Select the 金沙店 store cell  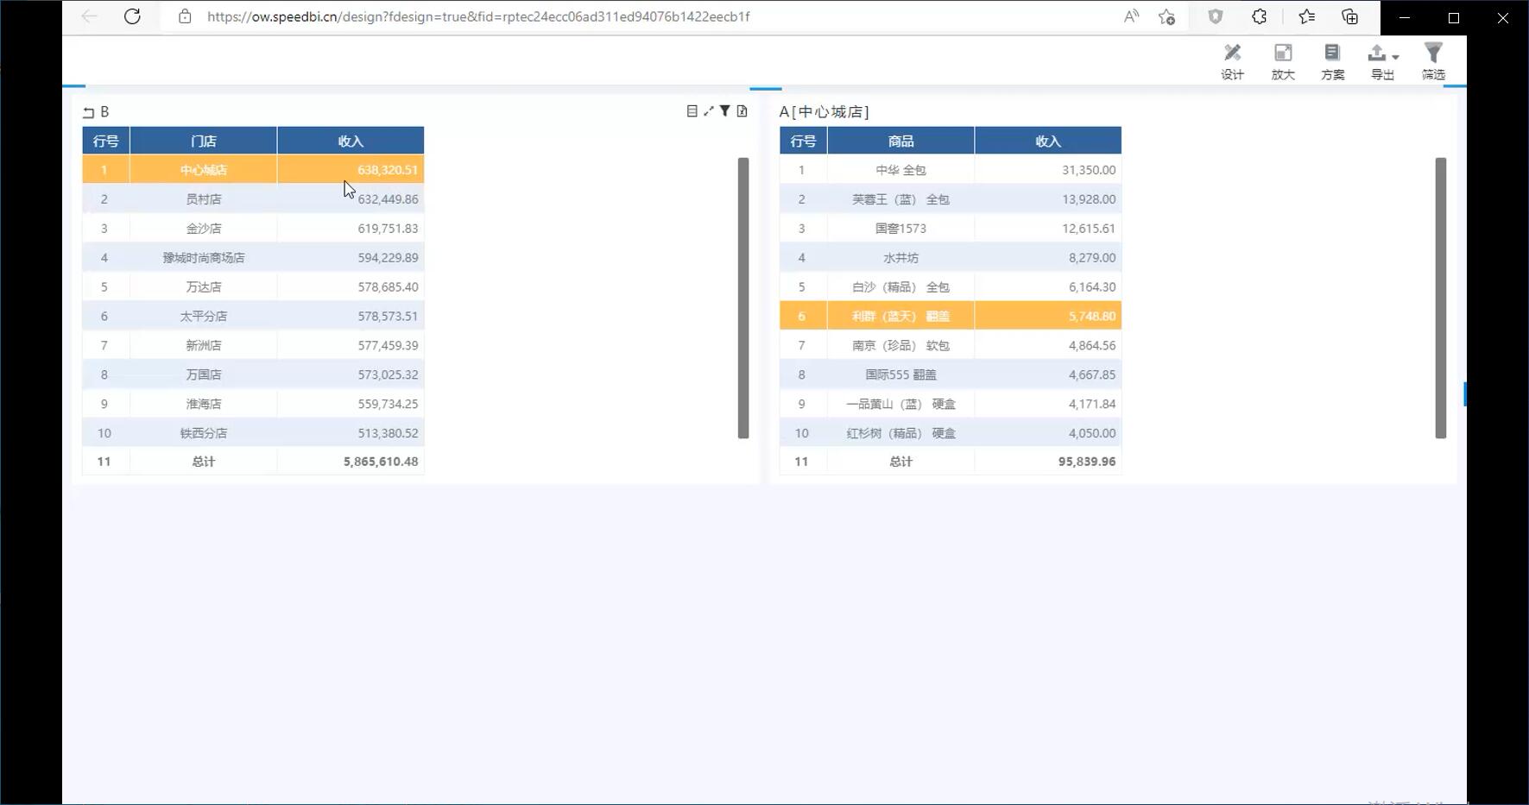click(x=204, y=229)
